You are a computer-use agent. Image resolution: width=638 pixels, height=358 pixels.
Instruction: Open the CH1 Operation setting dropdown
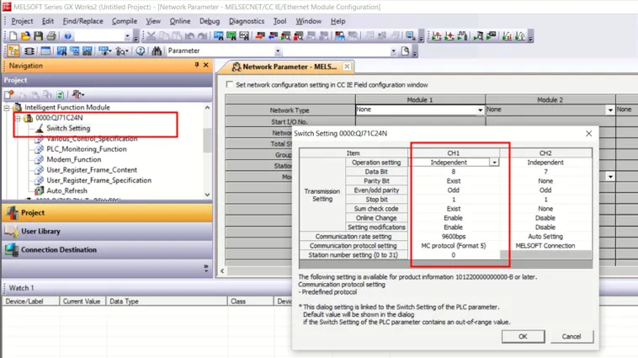494,162
